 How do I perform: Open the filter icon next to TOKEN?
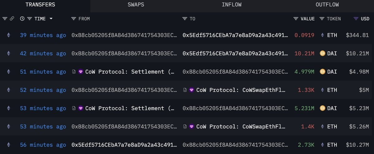[x=322, y=19]
